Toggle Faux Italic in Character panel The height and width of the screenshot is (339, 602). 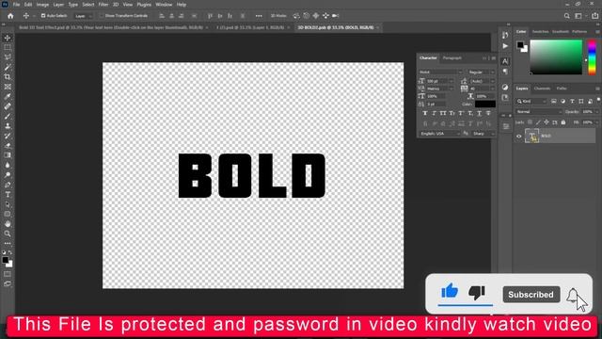point(435,113)
